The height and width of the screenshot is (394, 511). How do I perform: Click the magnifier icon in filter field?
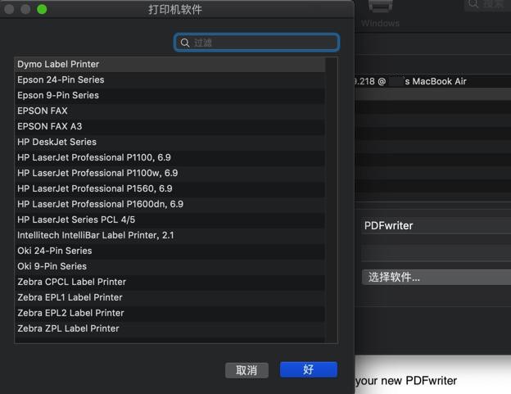pyautogui.click(x=185, y=43)
